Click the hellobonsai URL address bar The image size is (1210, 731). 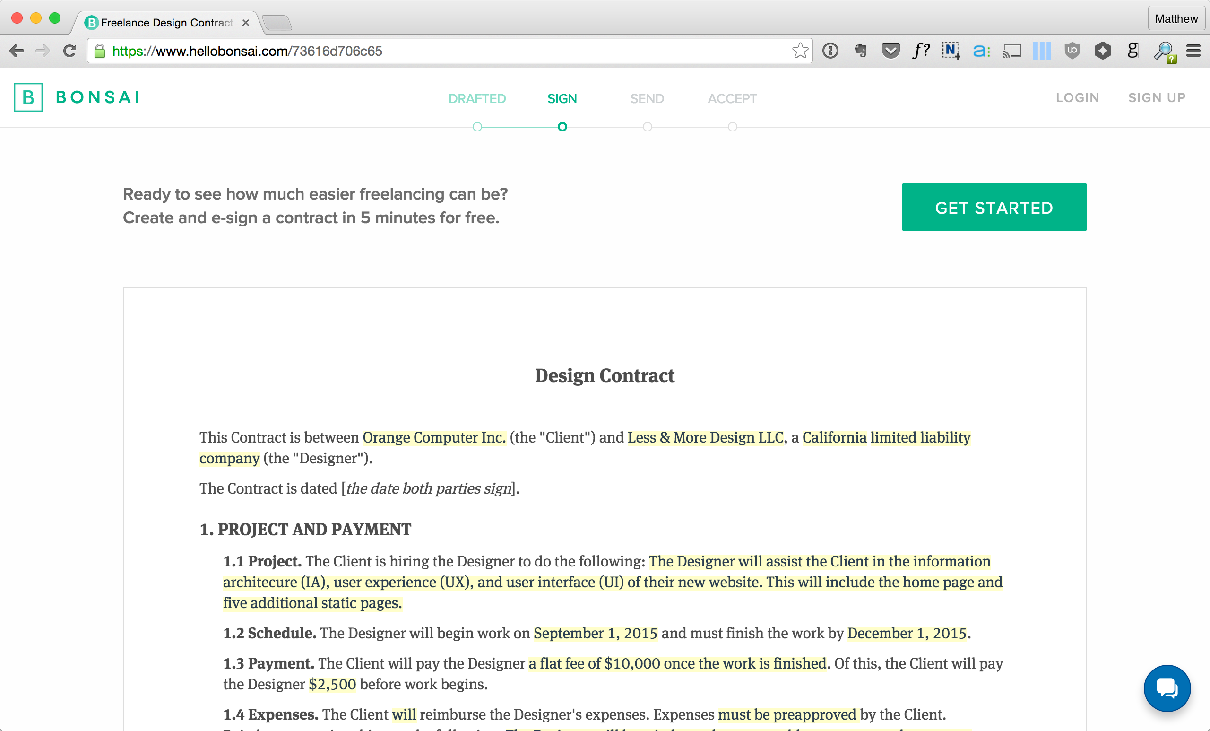442,51
